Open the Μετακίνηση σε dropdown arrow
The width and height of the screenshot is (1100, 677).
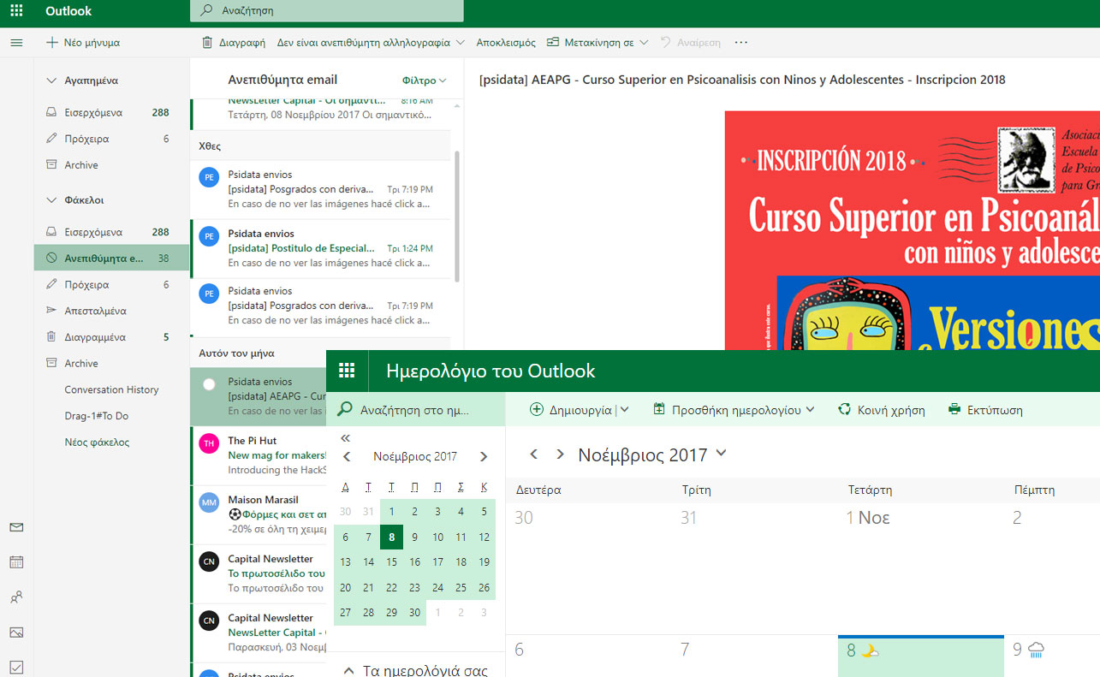point(644,42)
